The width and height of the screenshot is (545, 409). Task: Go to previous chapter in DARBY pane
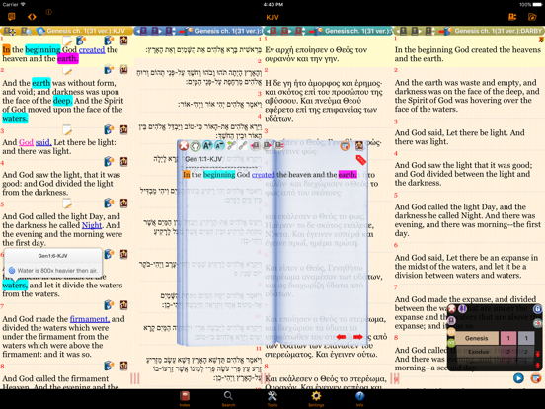click(402, 31)
